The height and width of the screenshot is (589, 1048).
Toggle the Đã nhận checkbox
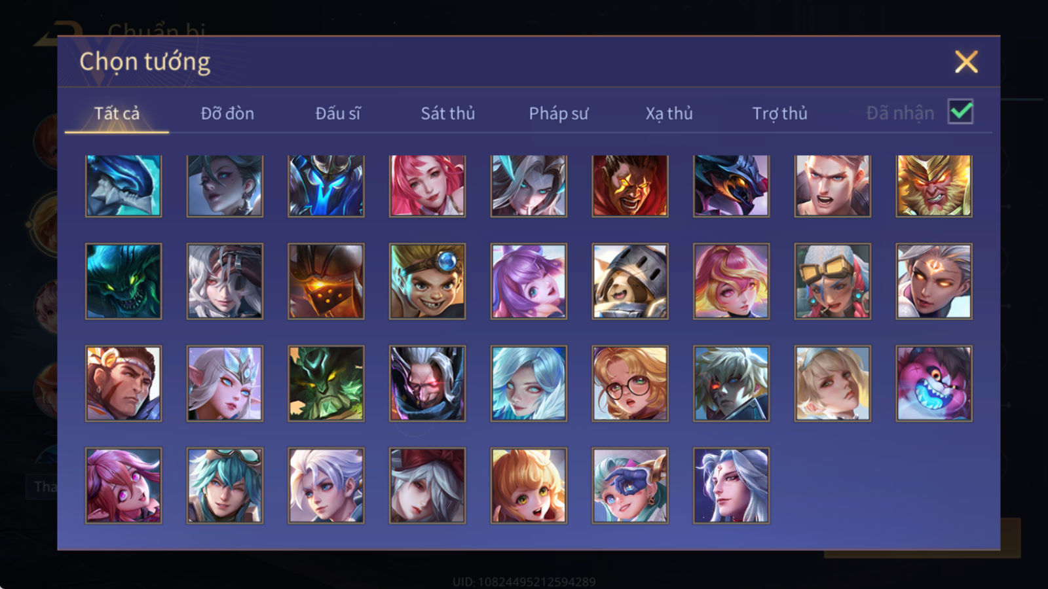click(960, 112)
